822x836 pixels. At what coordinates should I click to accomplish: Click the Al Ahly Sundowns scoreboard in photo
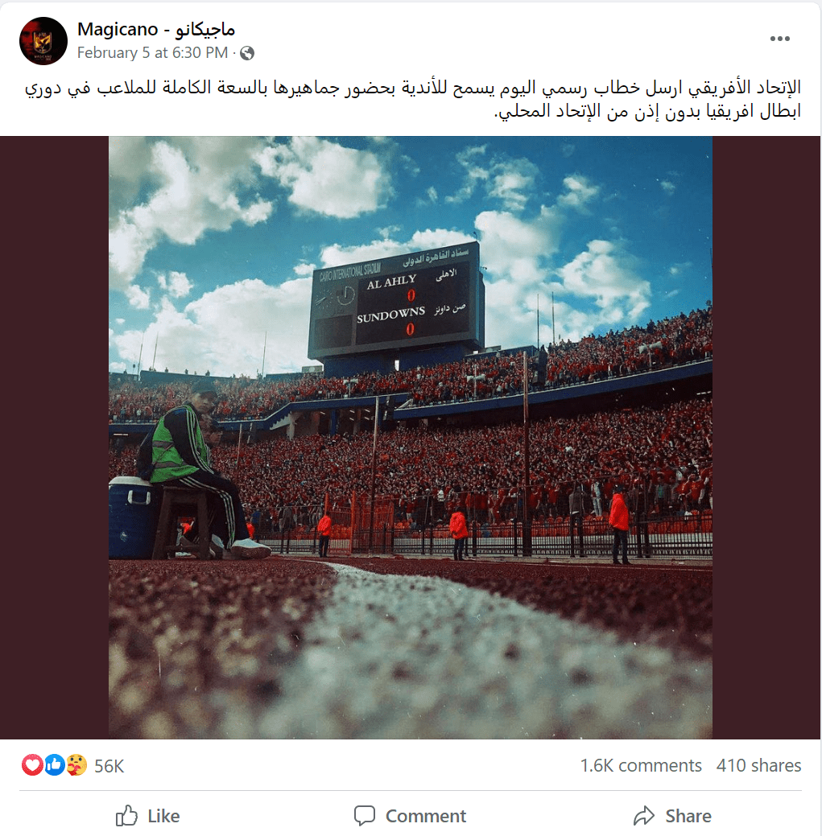(395, 303)
